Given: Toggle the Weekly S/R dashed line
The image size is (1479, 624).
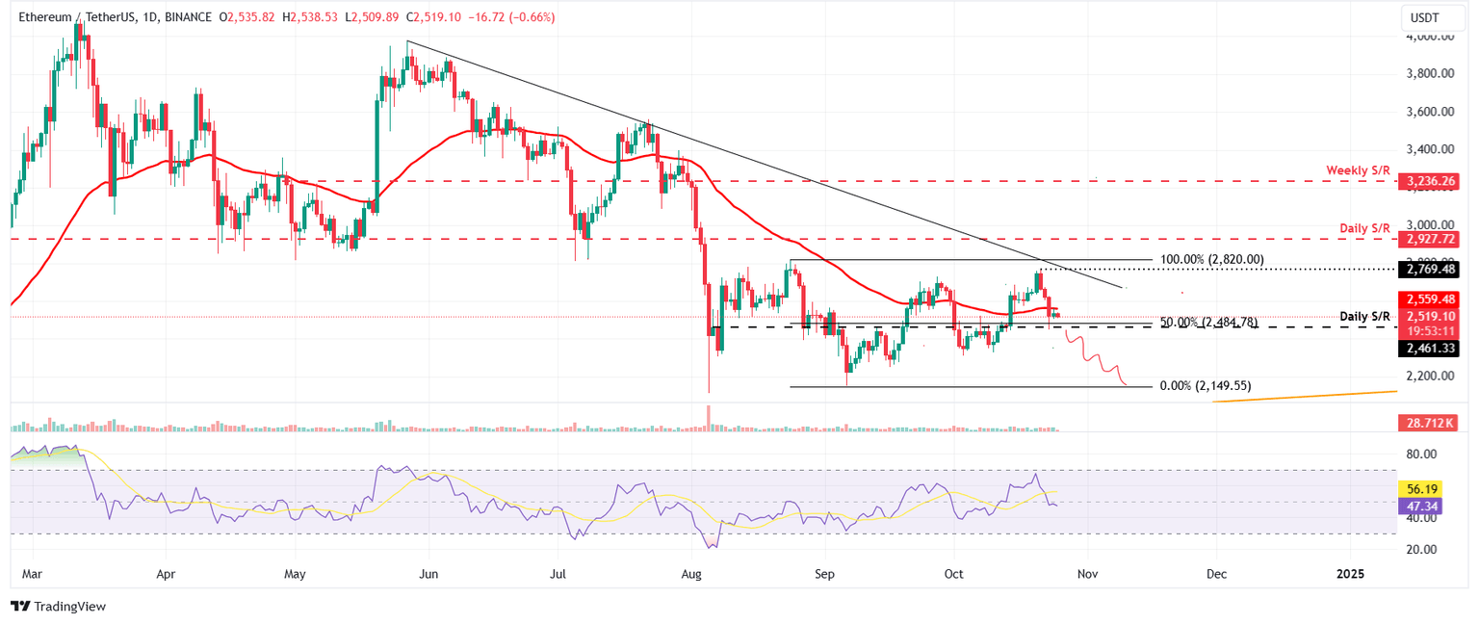Looking at the screenshot, I should [x=674, y=180].
